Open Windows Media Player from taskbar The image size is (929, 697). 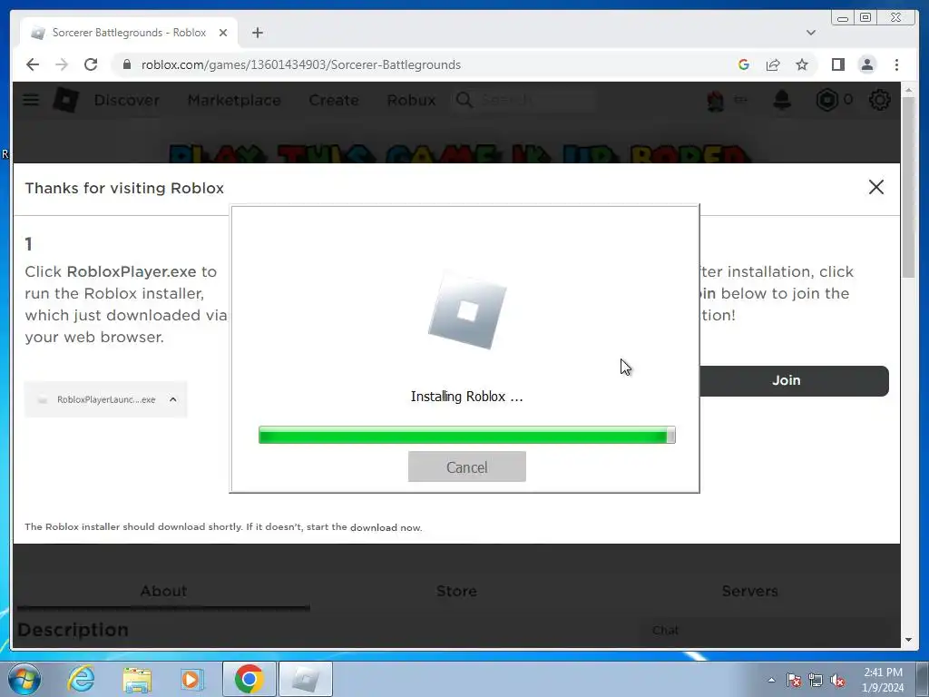click(192, 679)
